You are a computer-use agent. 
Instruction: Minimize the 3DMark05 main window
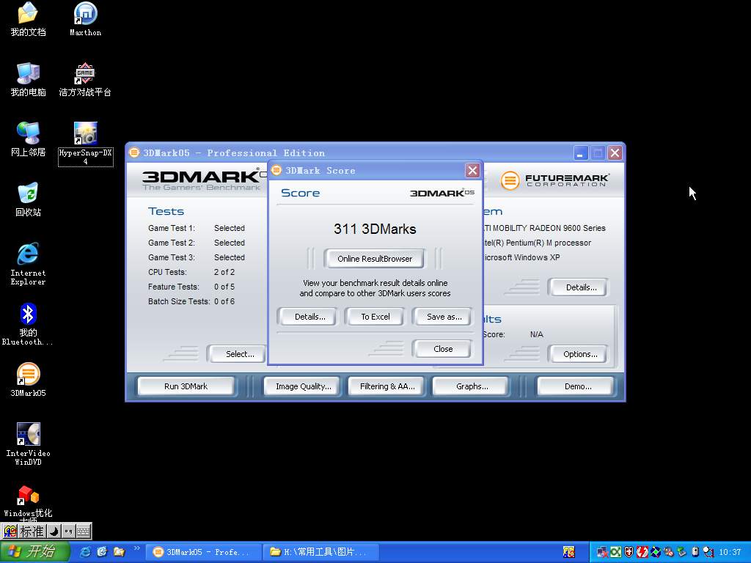click(580, 153)
